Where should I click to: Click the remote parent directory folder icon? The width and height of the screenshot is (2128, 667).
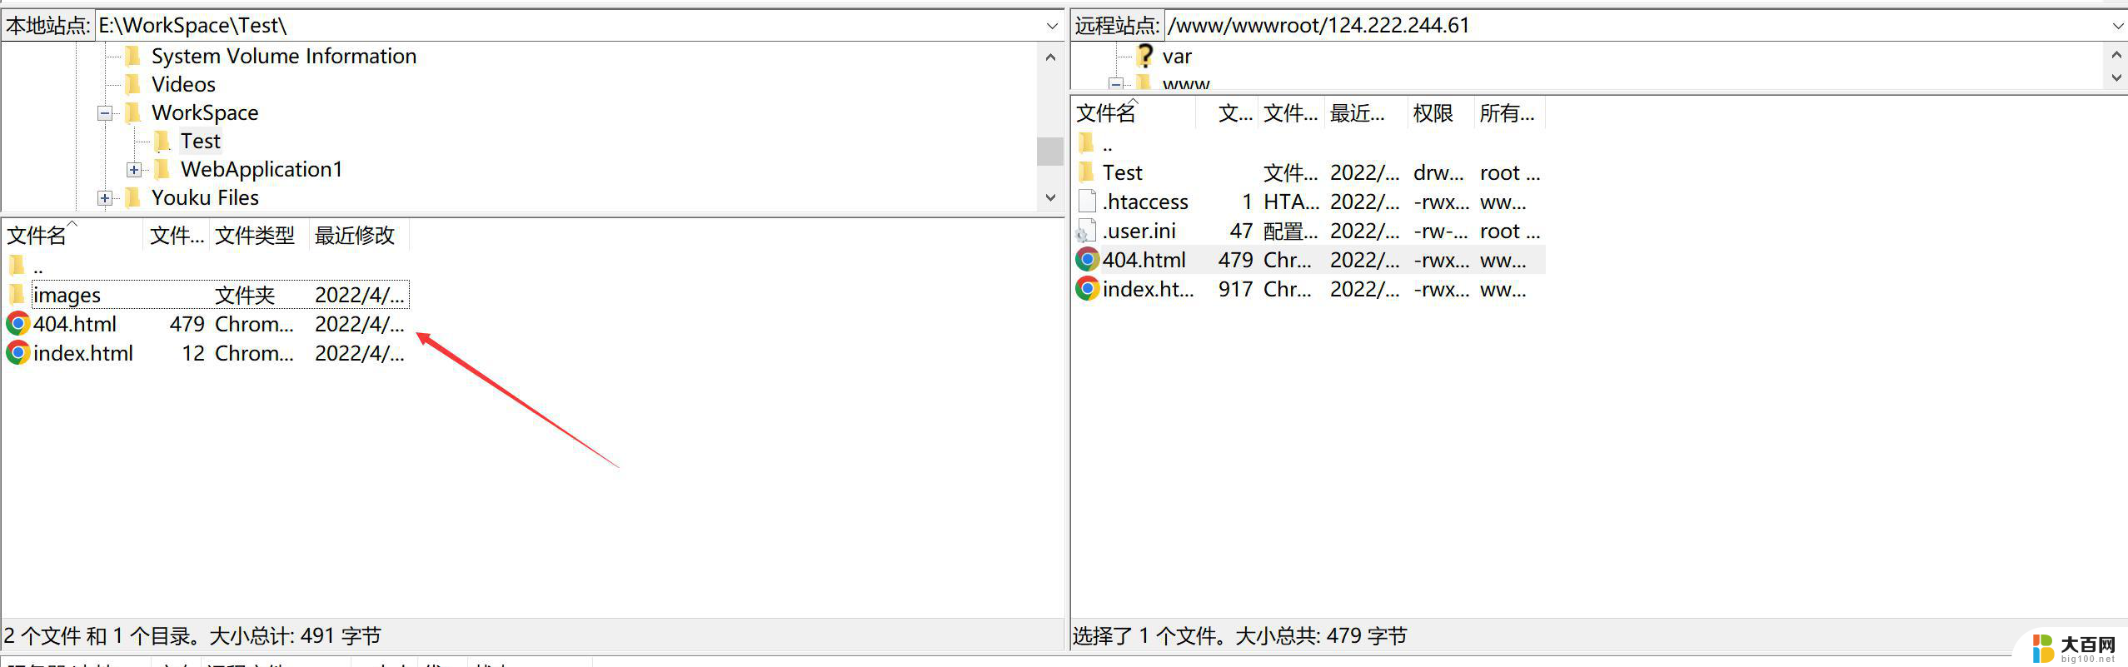point(1085,144)
